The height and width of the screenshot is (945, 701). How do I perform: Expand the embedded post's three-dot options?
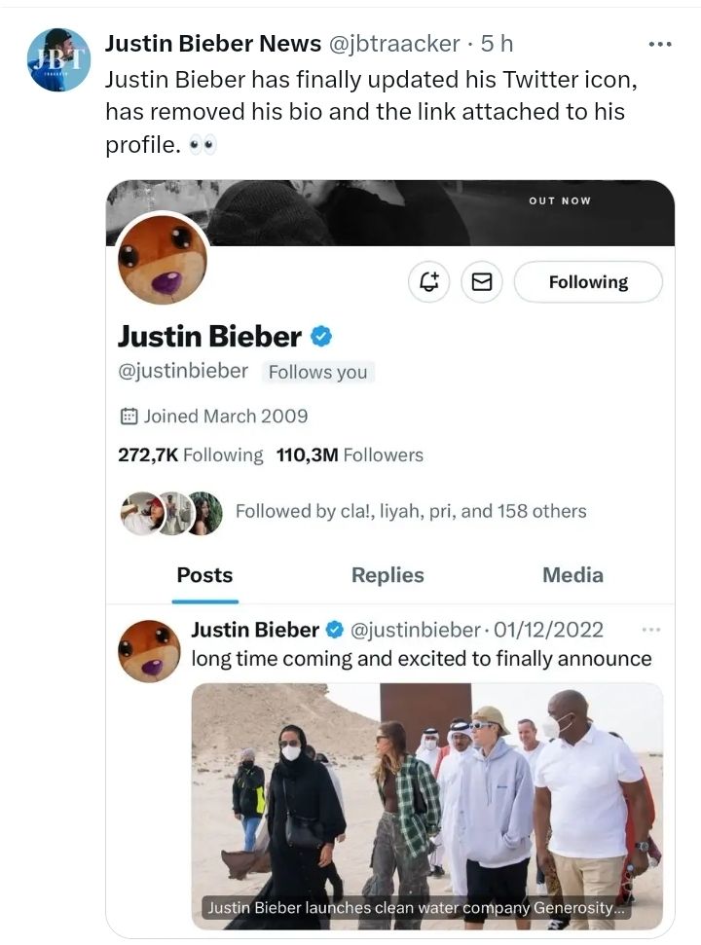point(651,630)
